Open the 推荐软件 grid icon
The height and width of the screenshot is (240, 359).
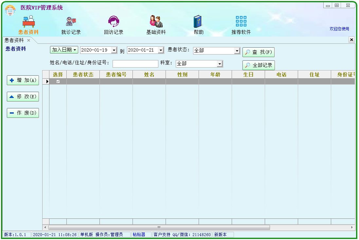241,22
